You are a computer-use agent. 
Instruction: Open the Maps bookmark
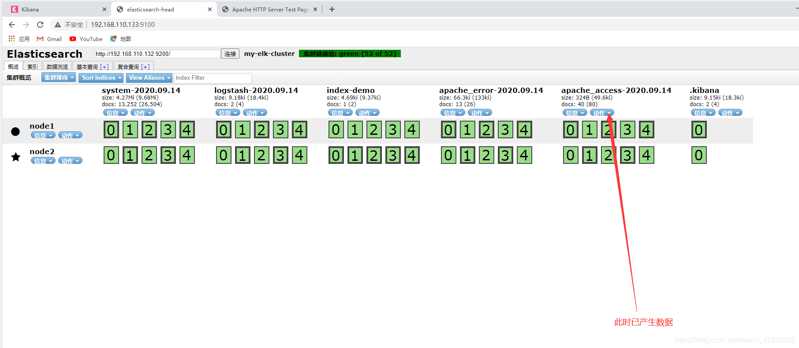tap(120, 39)
